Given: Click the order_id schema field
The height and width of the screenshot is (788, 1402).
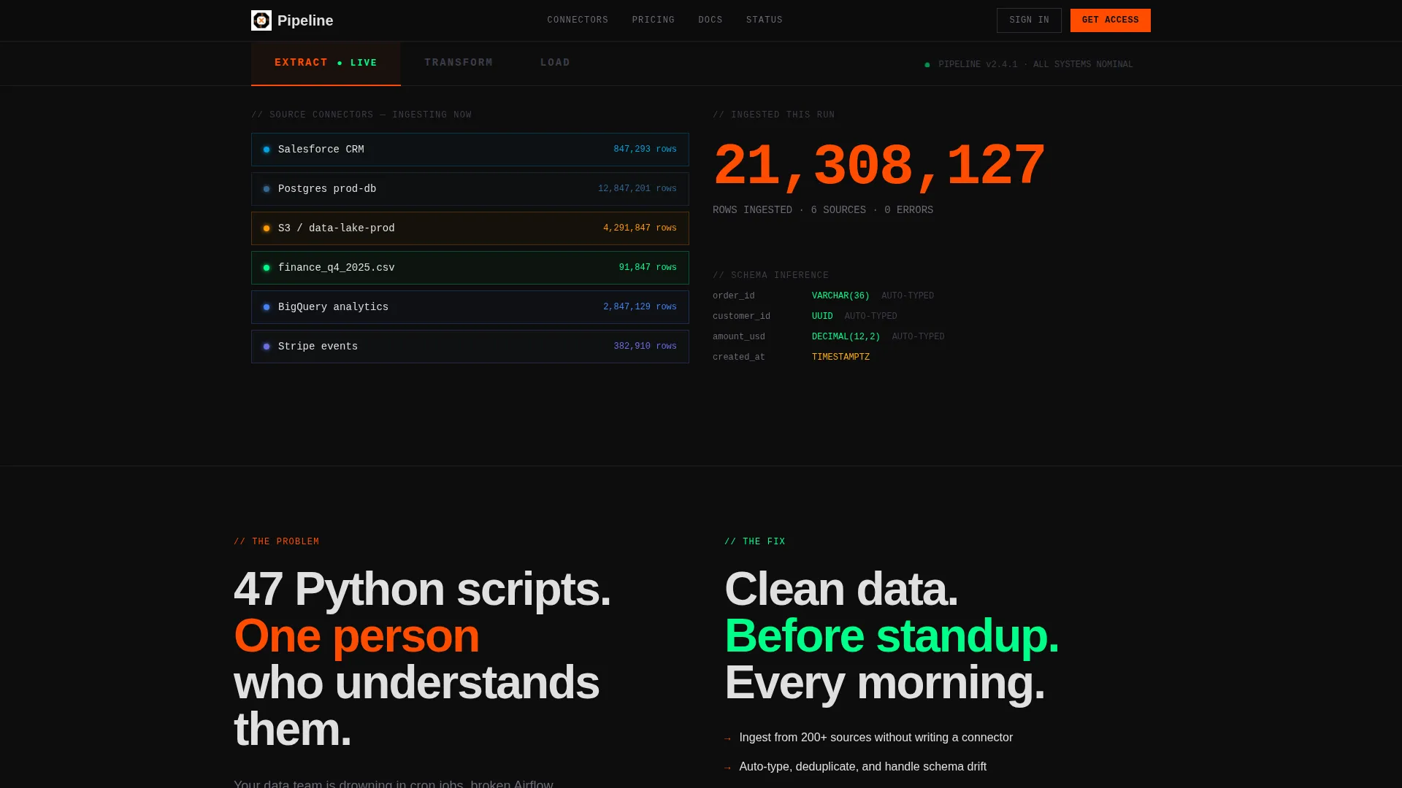Looking at the screenshot, I should 734,296.
